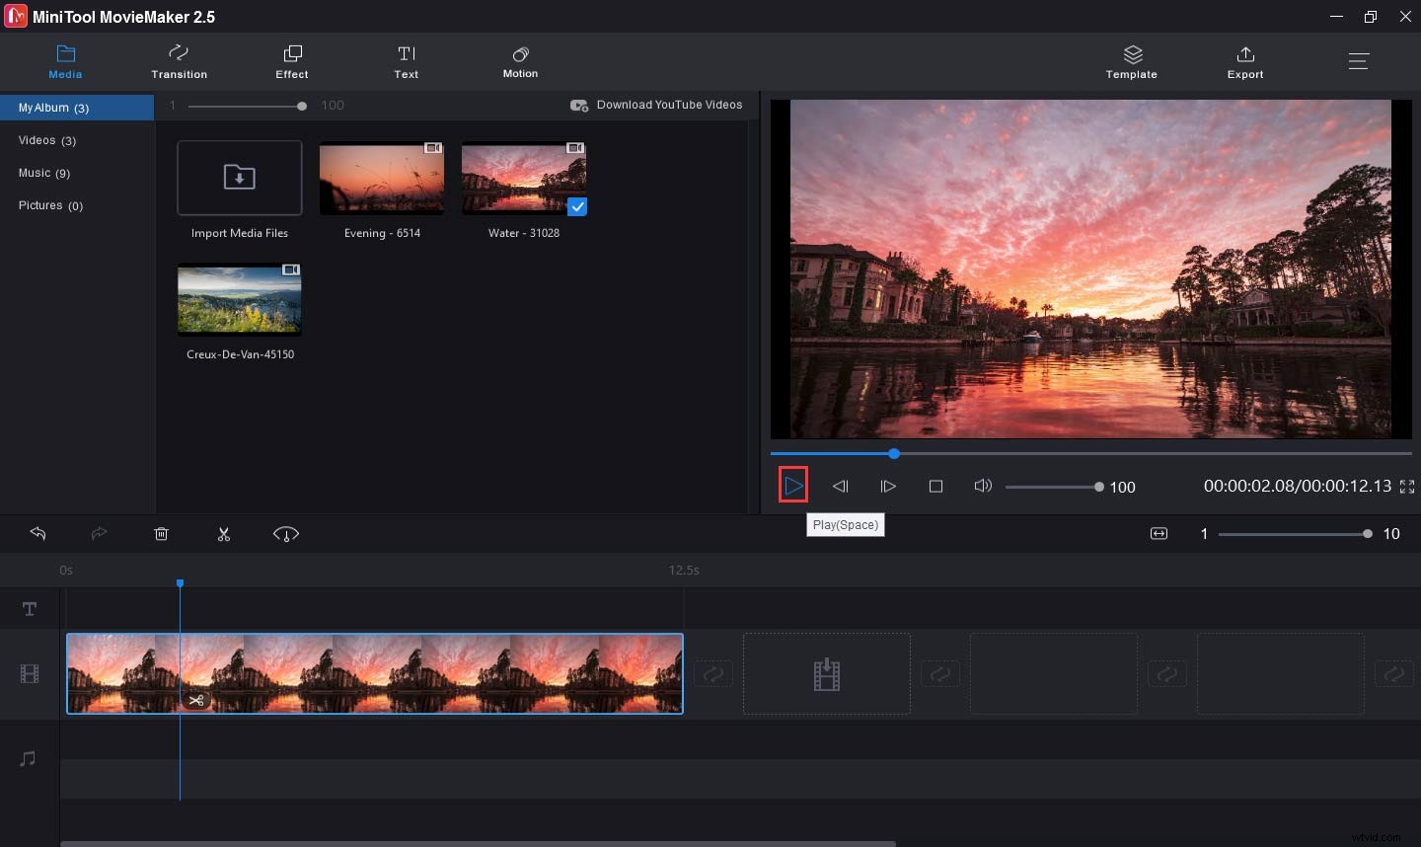Screen dimensions: 1421x847
Task: Step to the next frame
Action: click(x=888, y=486)
